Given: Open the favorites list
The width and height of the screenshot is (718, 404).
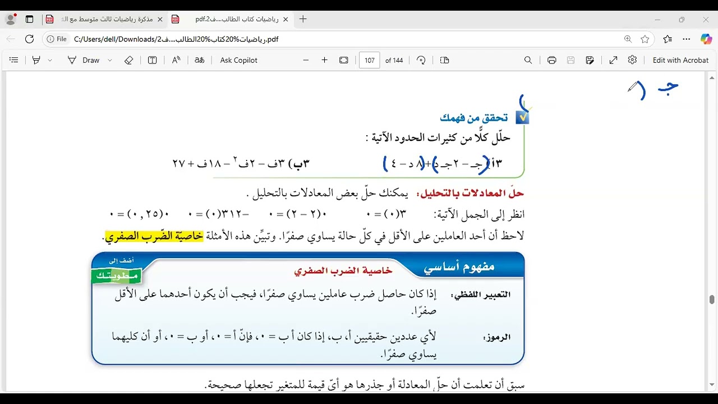Looking at the screenshot, I should (x=668, y=39).
